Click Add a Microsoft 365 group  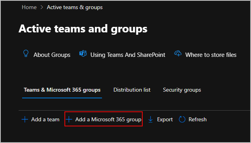coord(104,119)
